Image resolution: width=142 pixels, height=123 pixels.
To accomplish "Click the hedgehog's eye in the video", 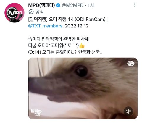I will pyautogui.click(x=81, y=71).
